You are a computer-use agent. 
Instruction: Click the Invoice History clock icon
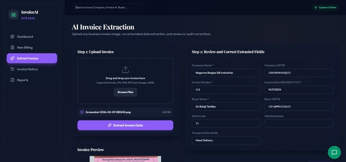(12, 69)
